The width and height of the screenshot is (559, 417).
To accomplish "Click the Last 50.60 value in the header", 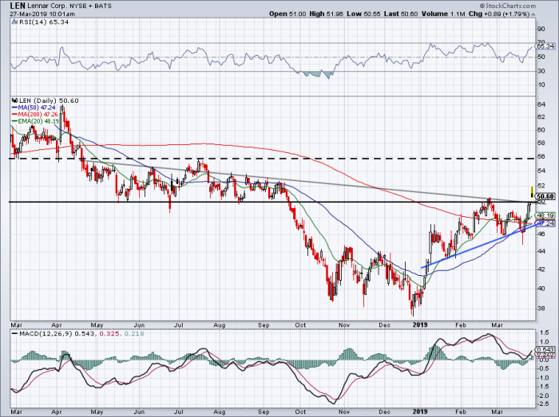I will [x=401, y=14].
